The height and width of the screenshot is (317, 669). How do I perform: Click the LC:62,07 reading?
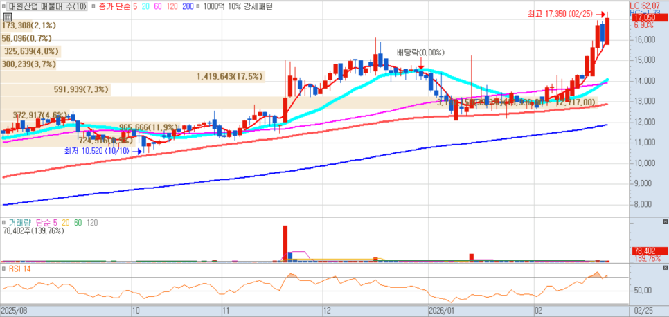(645, 5)
